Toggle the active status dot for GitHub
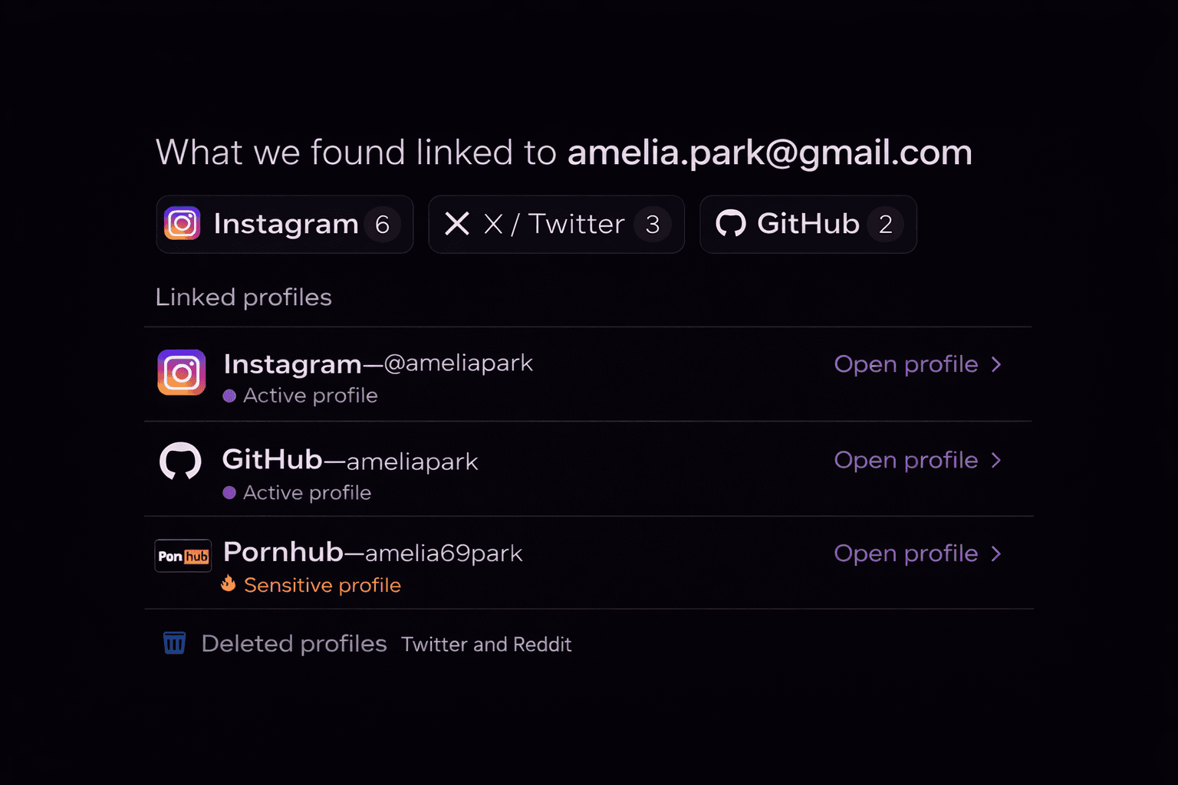This screenshot has width=1178, height=785. click(228, 493)
